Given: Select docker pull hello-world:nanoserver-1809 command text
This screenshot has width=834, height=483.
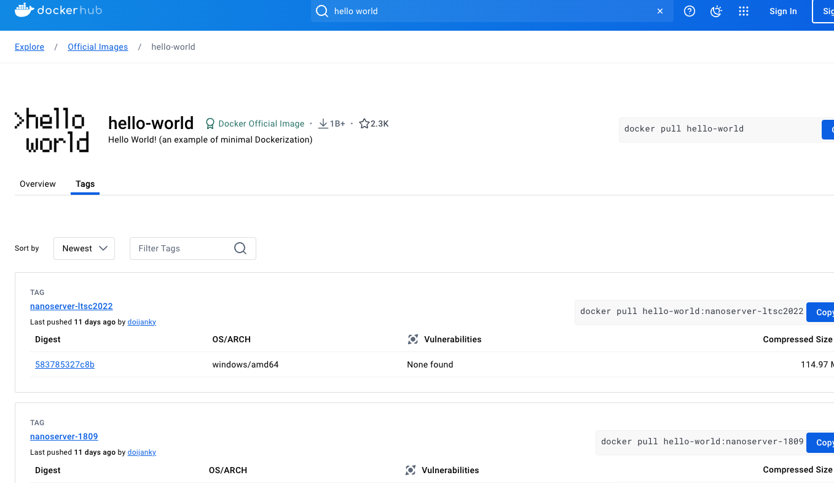Looking at the screenshot, I should pyautogui.click(x=702, y=441).
